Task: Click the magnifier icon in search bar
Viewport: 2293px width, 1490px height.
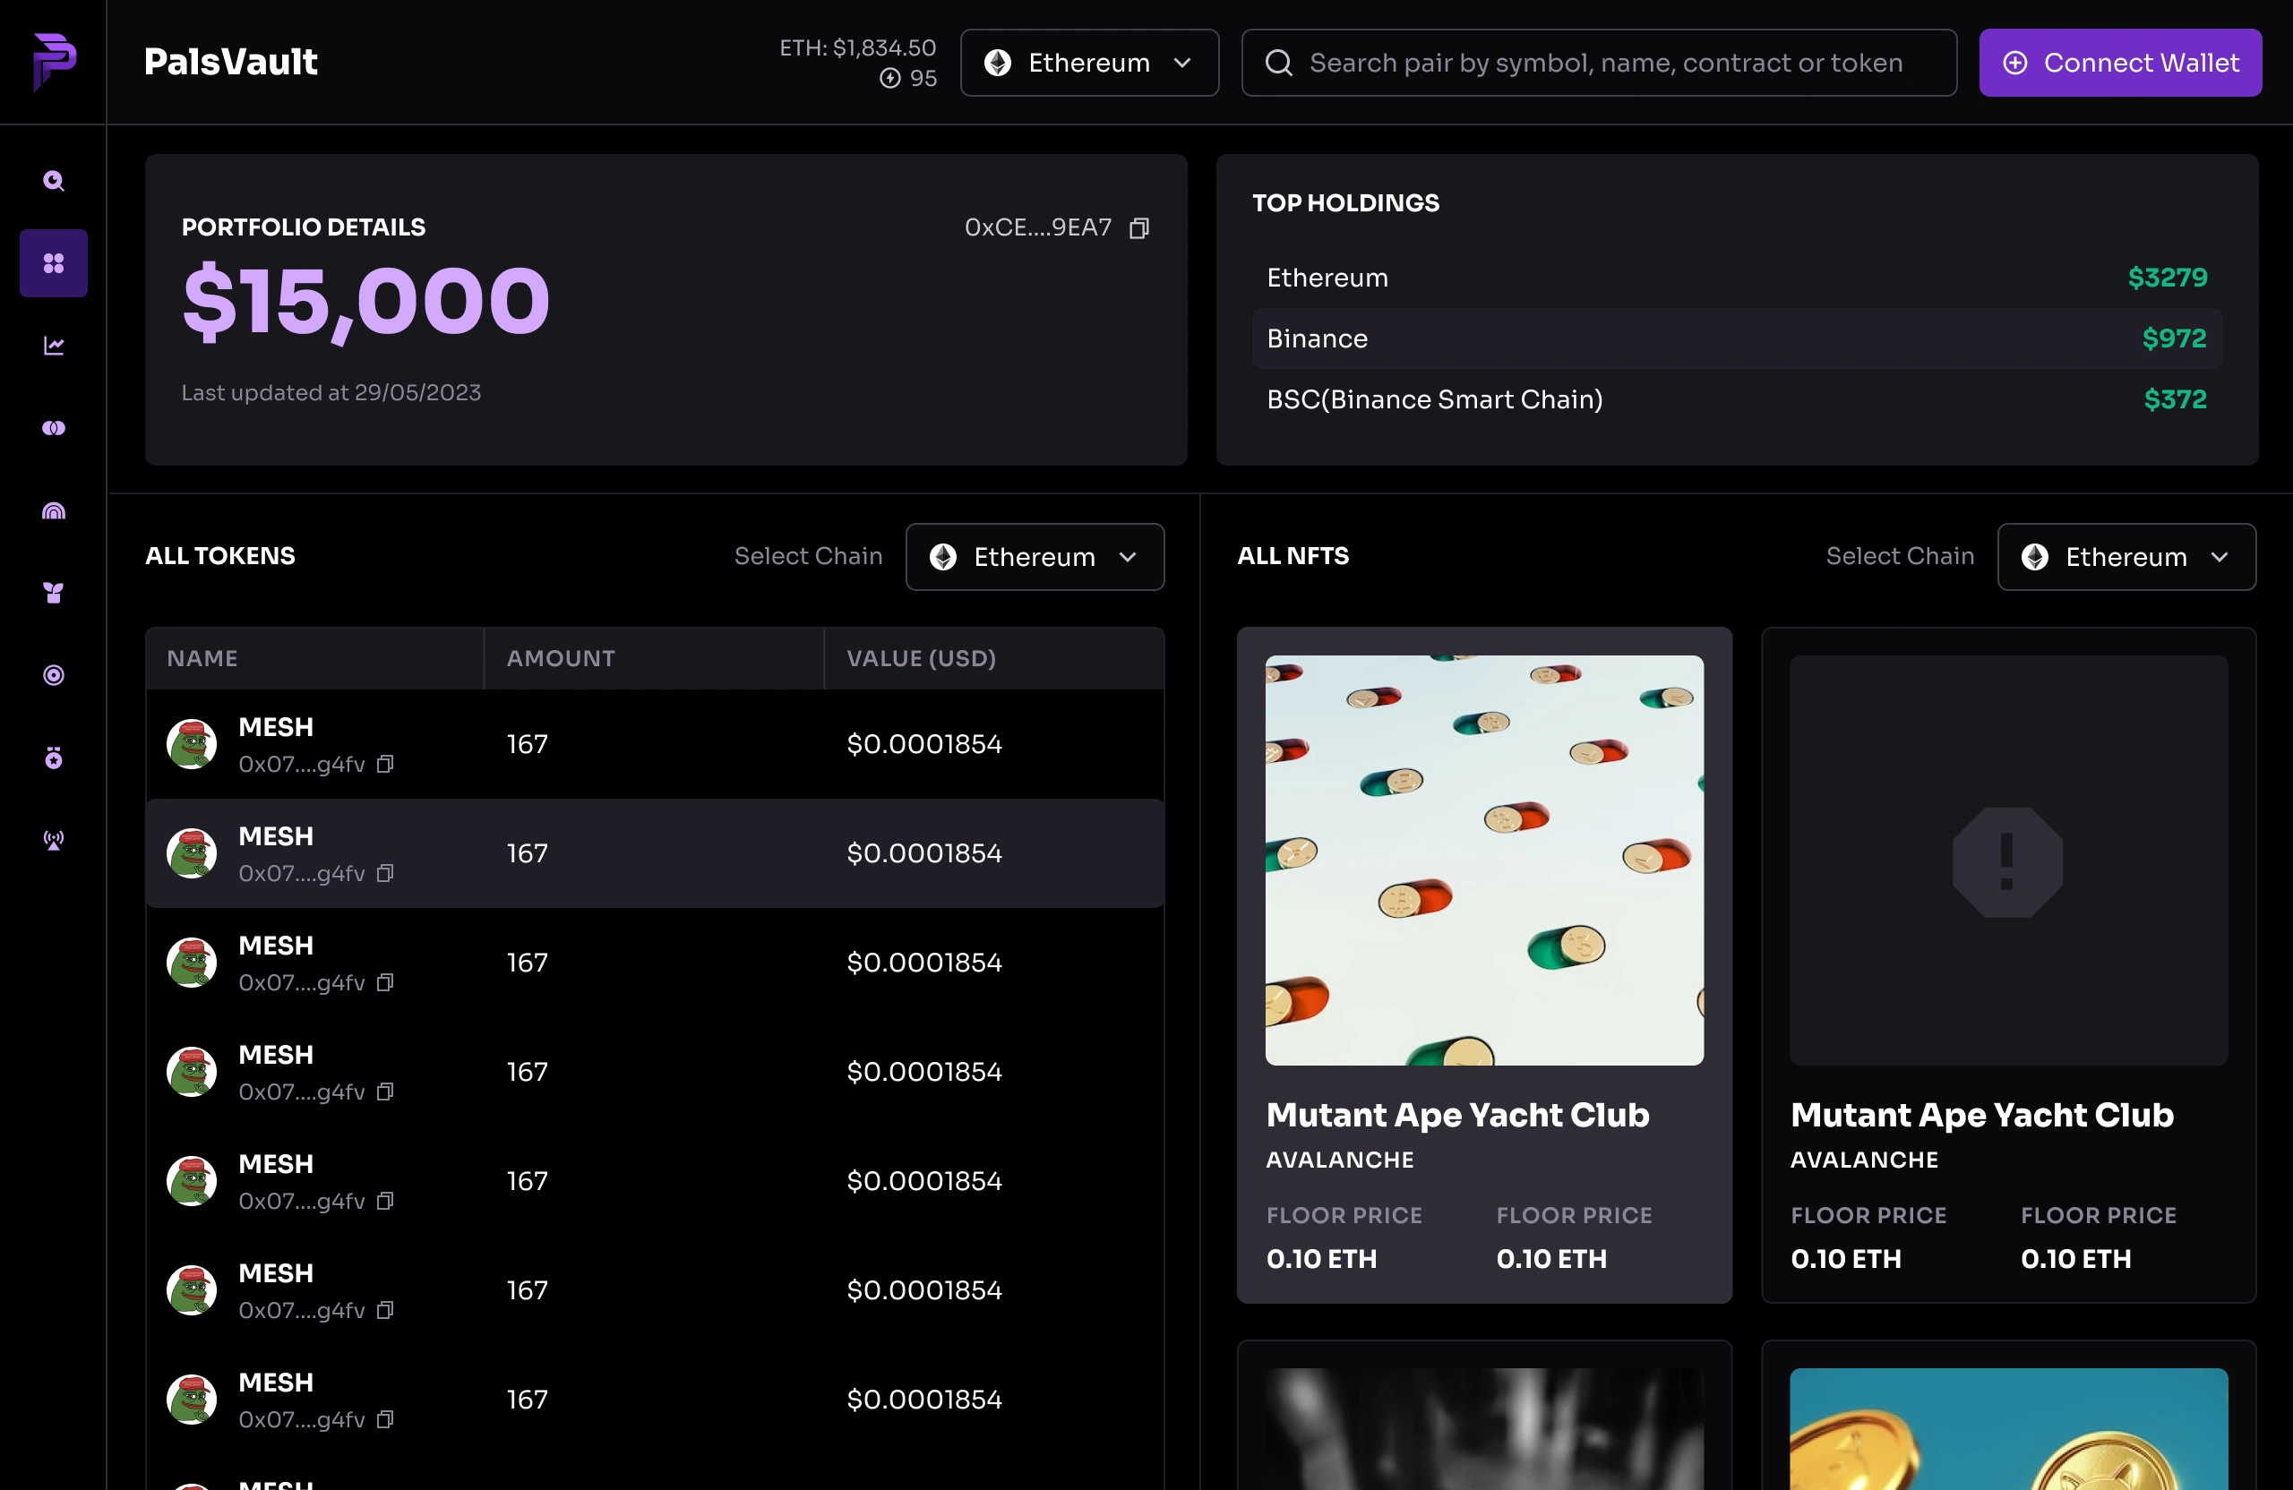Action: coord(1278,64)
